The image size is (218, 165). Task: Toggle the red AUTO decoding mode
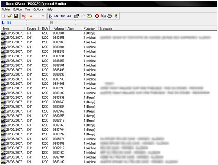coord(24,16)
